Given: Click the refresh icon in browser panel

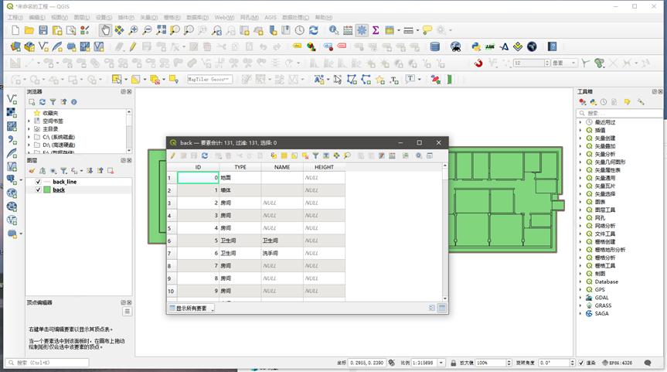Looking at the screenshot, I should coord(43,102).
